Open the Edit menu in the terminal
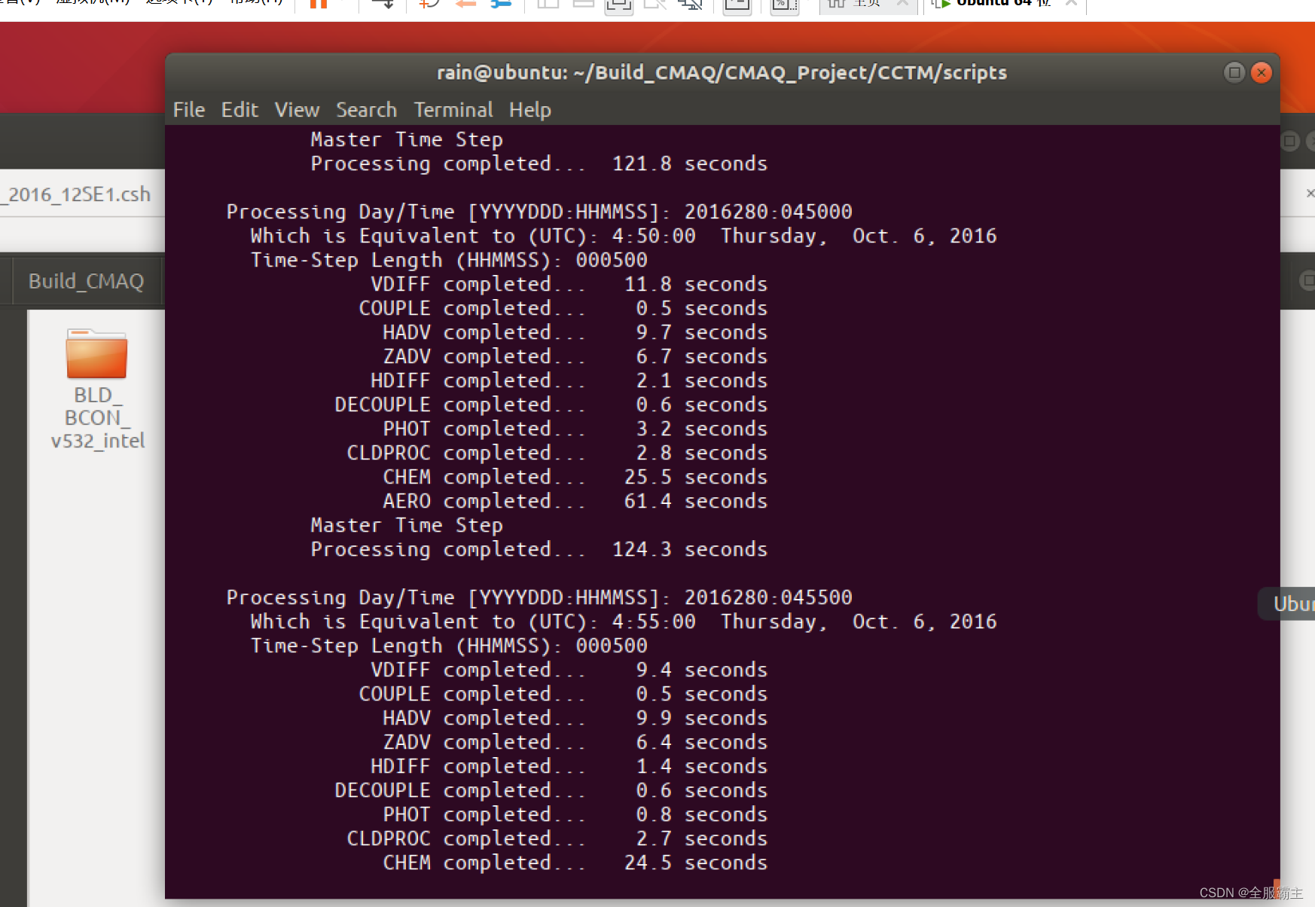Image resolution: width=1315 pixels, height=907 pixels. [240, 110]
